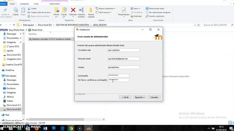The height and width of the screenshot is (131, 234).
Task: Click the horizontal scrollbar in file list
Action: [x=56, y=119]
